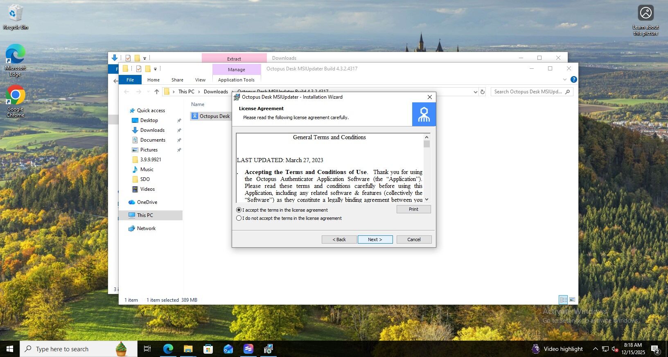Click This PC in the address breadcrumb
The height and width of the screenshot is (357, 668).
pyautogui.click(x=186, y=92)
